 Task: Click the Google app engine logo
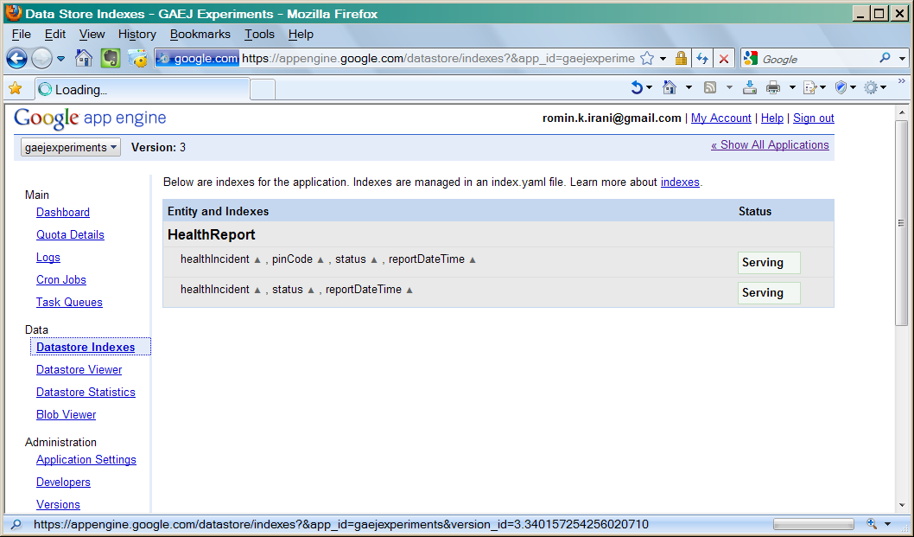[91, 118]
